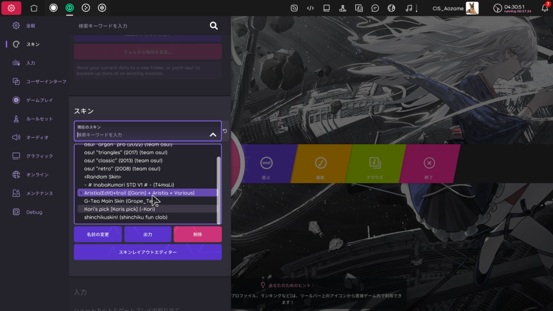Focus the skin dropdown search field

click(x=141, y=134)
